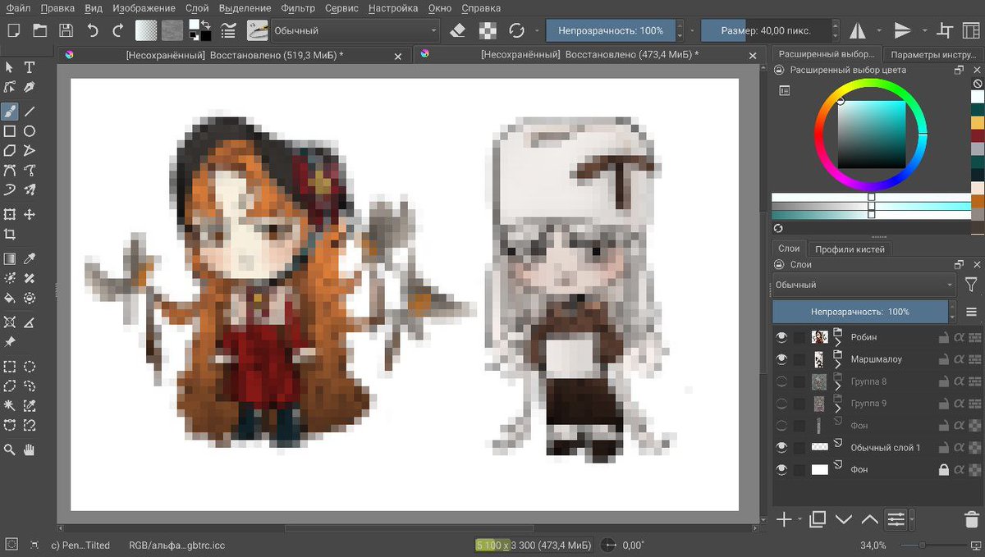
Task: Open the Настройка menu
Action: pos(393,8)
